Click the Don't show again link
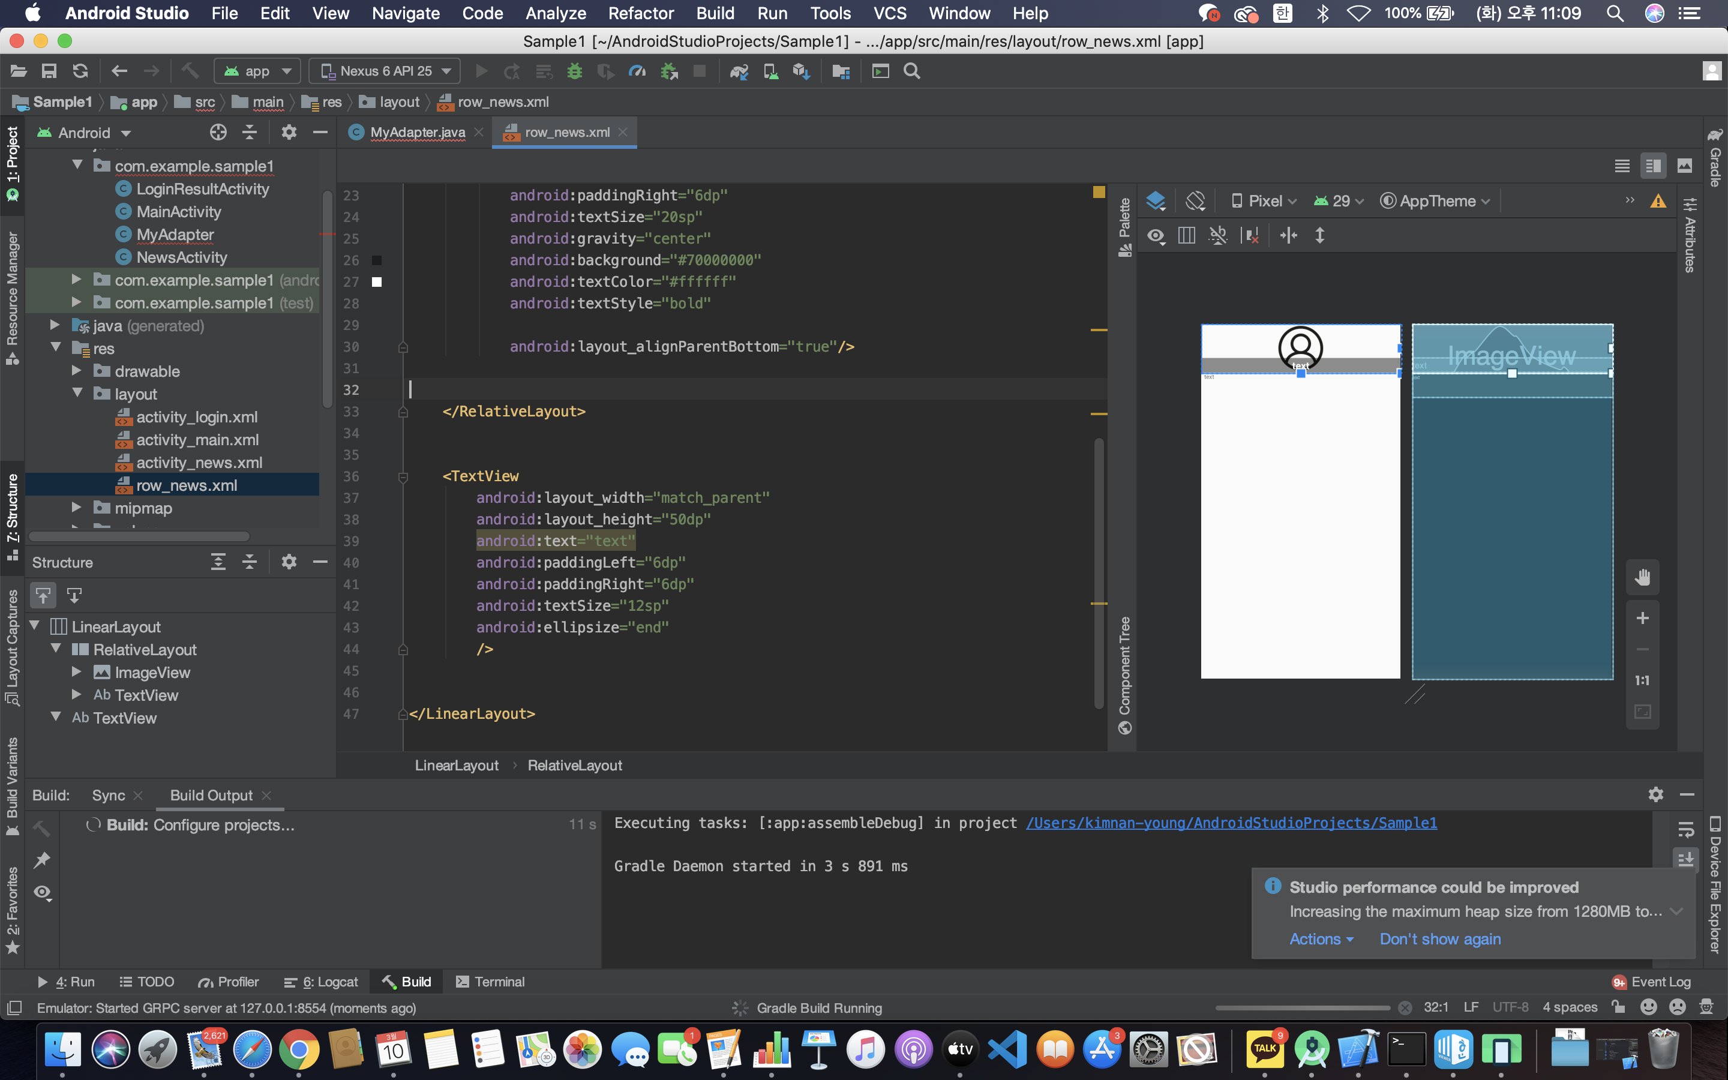This screenshot has width=1728, height=1080. 1439,938
